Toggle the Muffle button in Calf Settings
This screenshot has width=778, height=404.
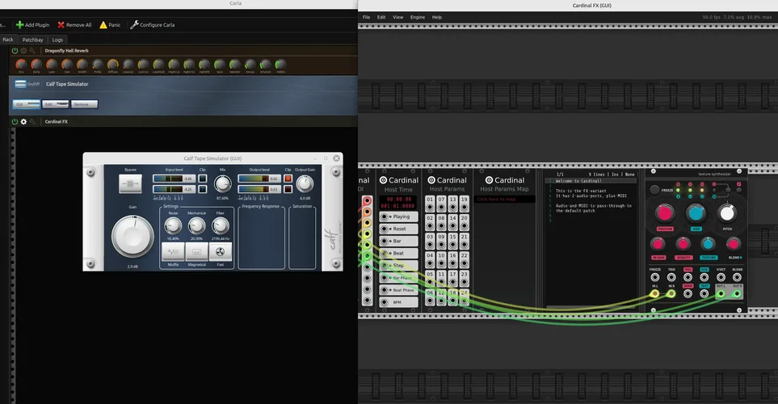(173, 252)
